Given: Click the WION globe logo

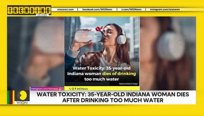Looking at the screenshot, I should (22, 97).
